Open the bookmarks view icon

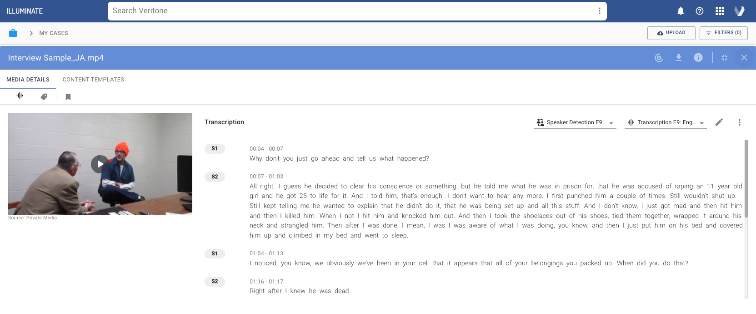68,96
